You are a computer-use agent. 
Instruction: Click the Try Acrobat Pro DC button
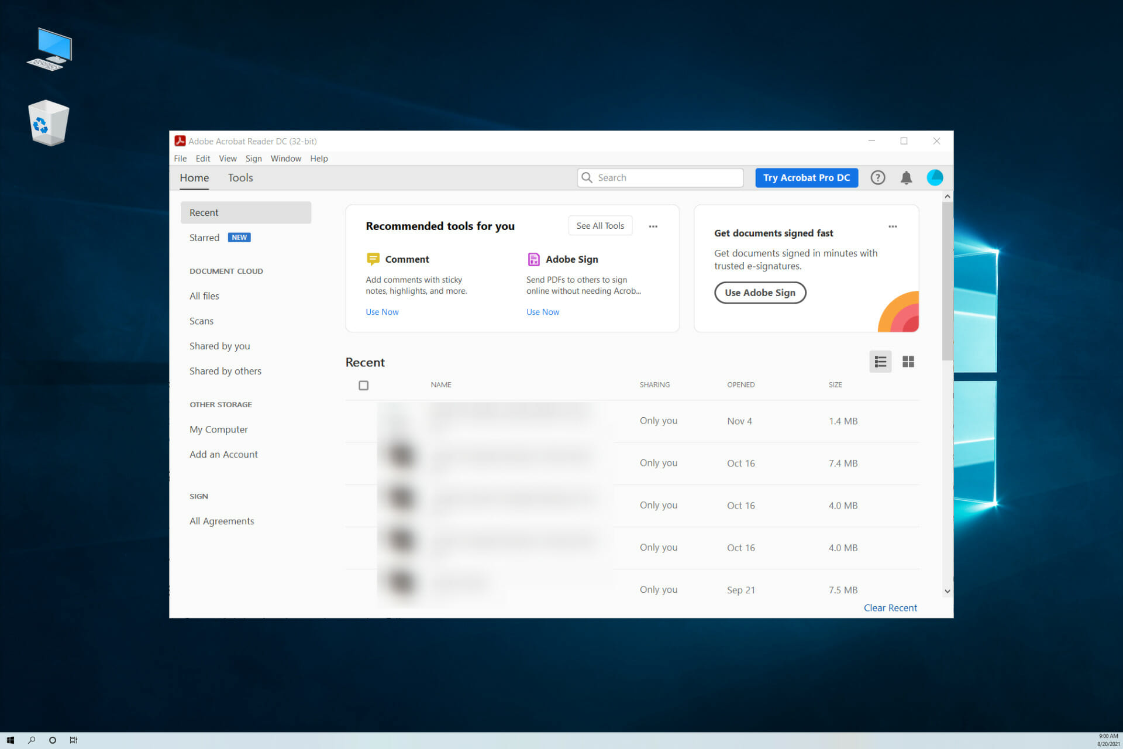807,177
